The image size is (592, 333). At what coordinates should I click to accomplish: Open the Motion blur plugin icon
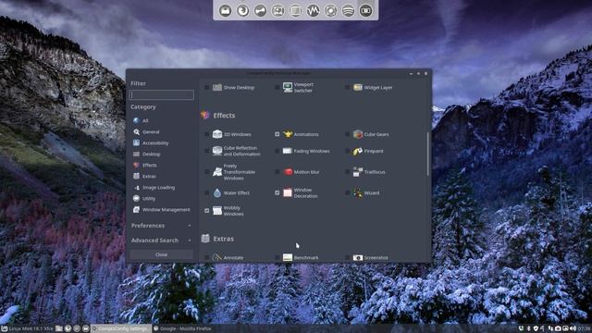pyautogui.click(x=288, y=172)
